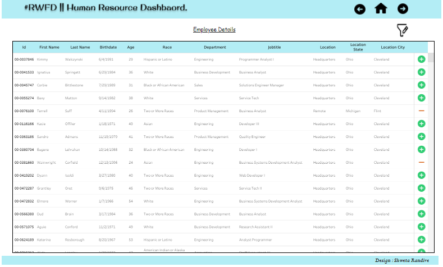Click the Flint location city cell
443x267 pixels.
coord(377,111)
